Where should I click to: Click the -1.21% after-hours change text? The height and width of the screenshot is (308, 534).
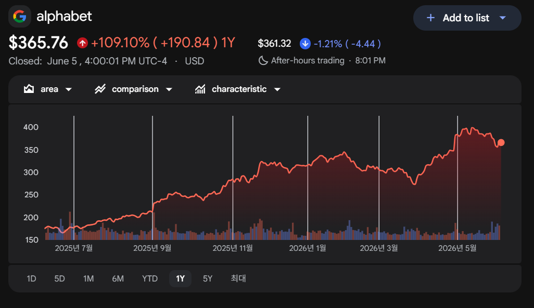[x=327, y=44]
